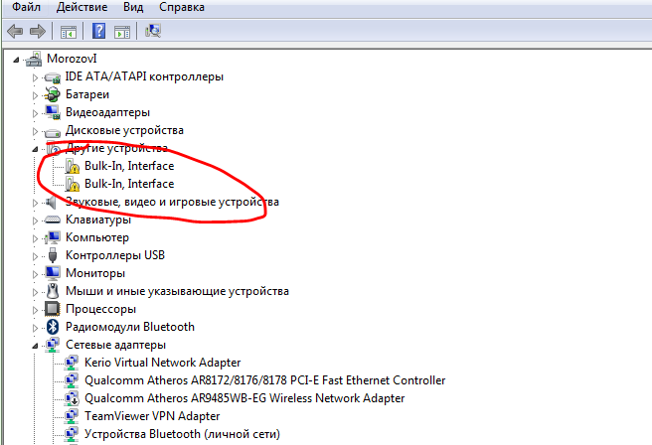This screenshot has height=445, width=652.
Task: Expand the Видеоадаптеры category arrow
Action: 36,113
